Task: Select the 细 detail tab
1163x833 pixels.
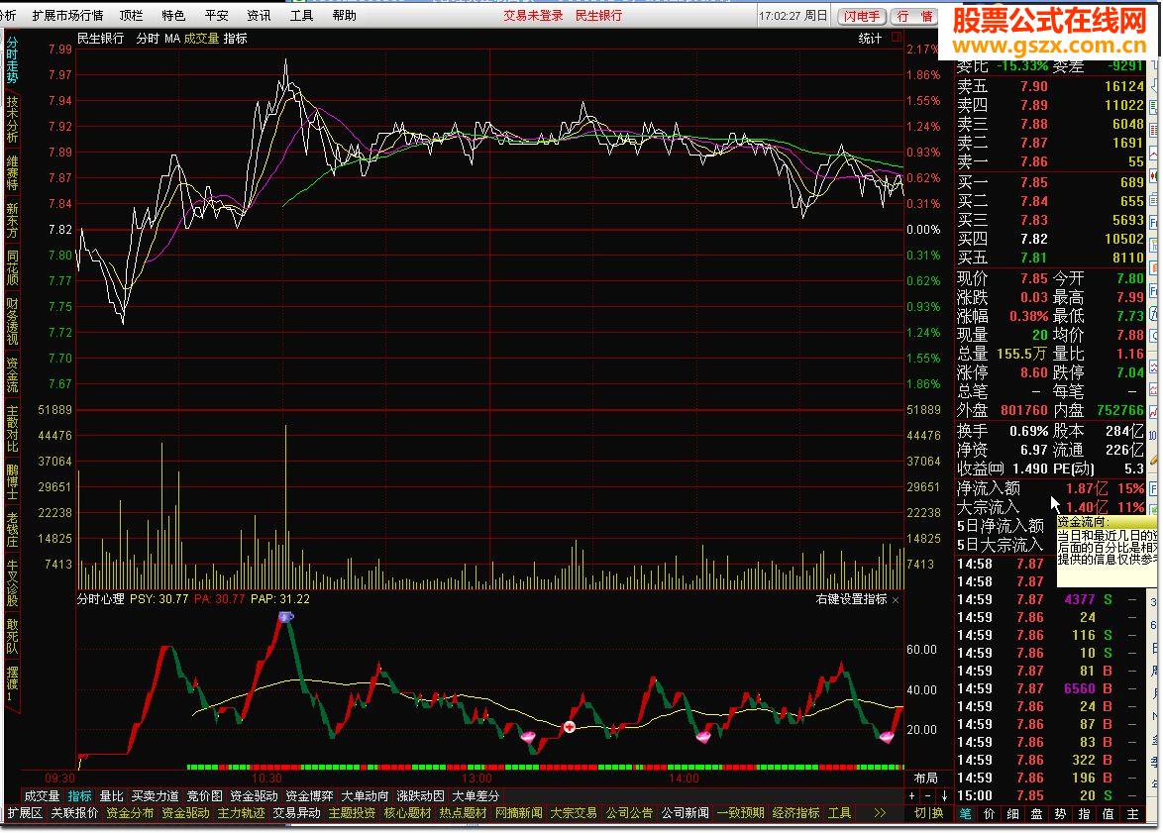Action: coord(1012,814)
